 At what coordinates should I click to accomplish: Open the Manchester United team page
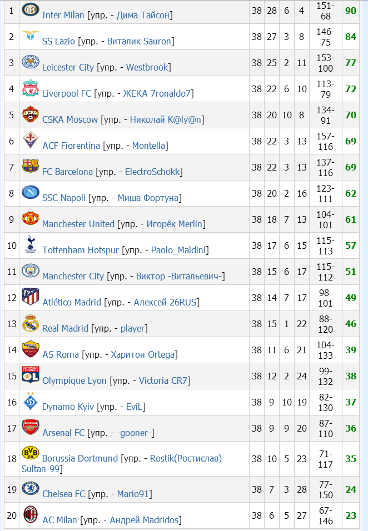[78, 224]
